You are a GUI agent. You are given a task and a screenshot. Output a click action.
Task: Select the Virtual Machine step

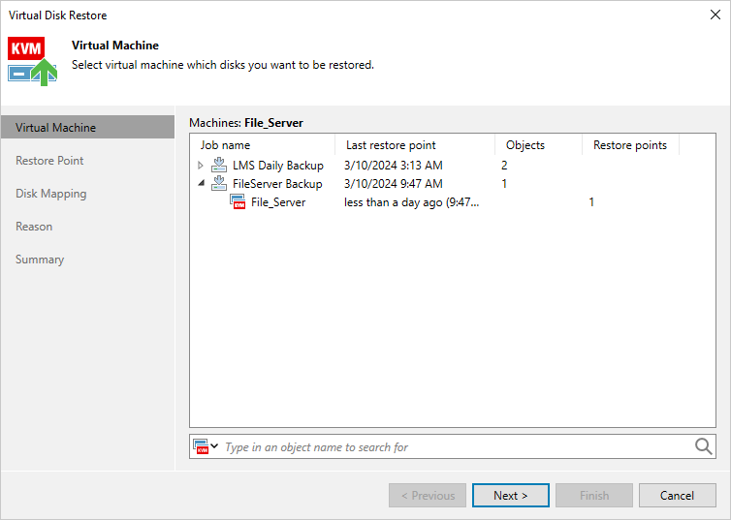coord(55,128)
